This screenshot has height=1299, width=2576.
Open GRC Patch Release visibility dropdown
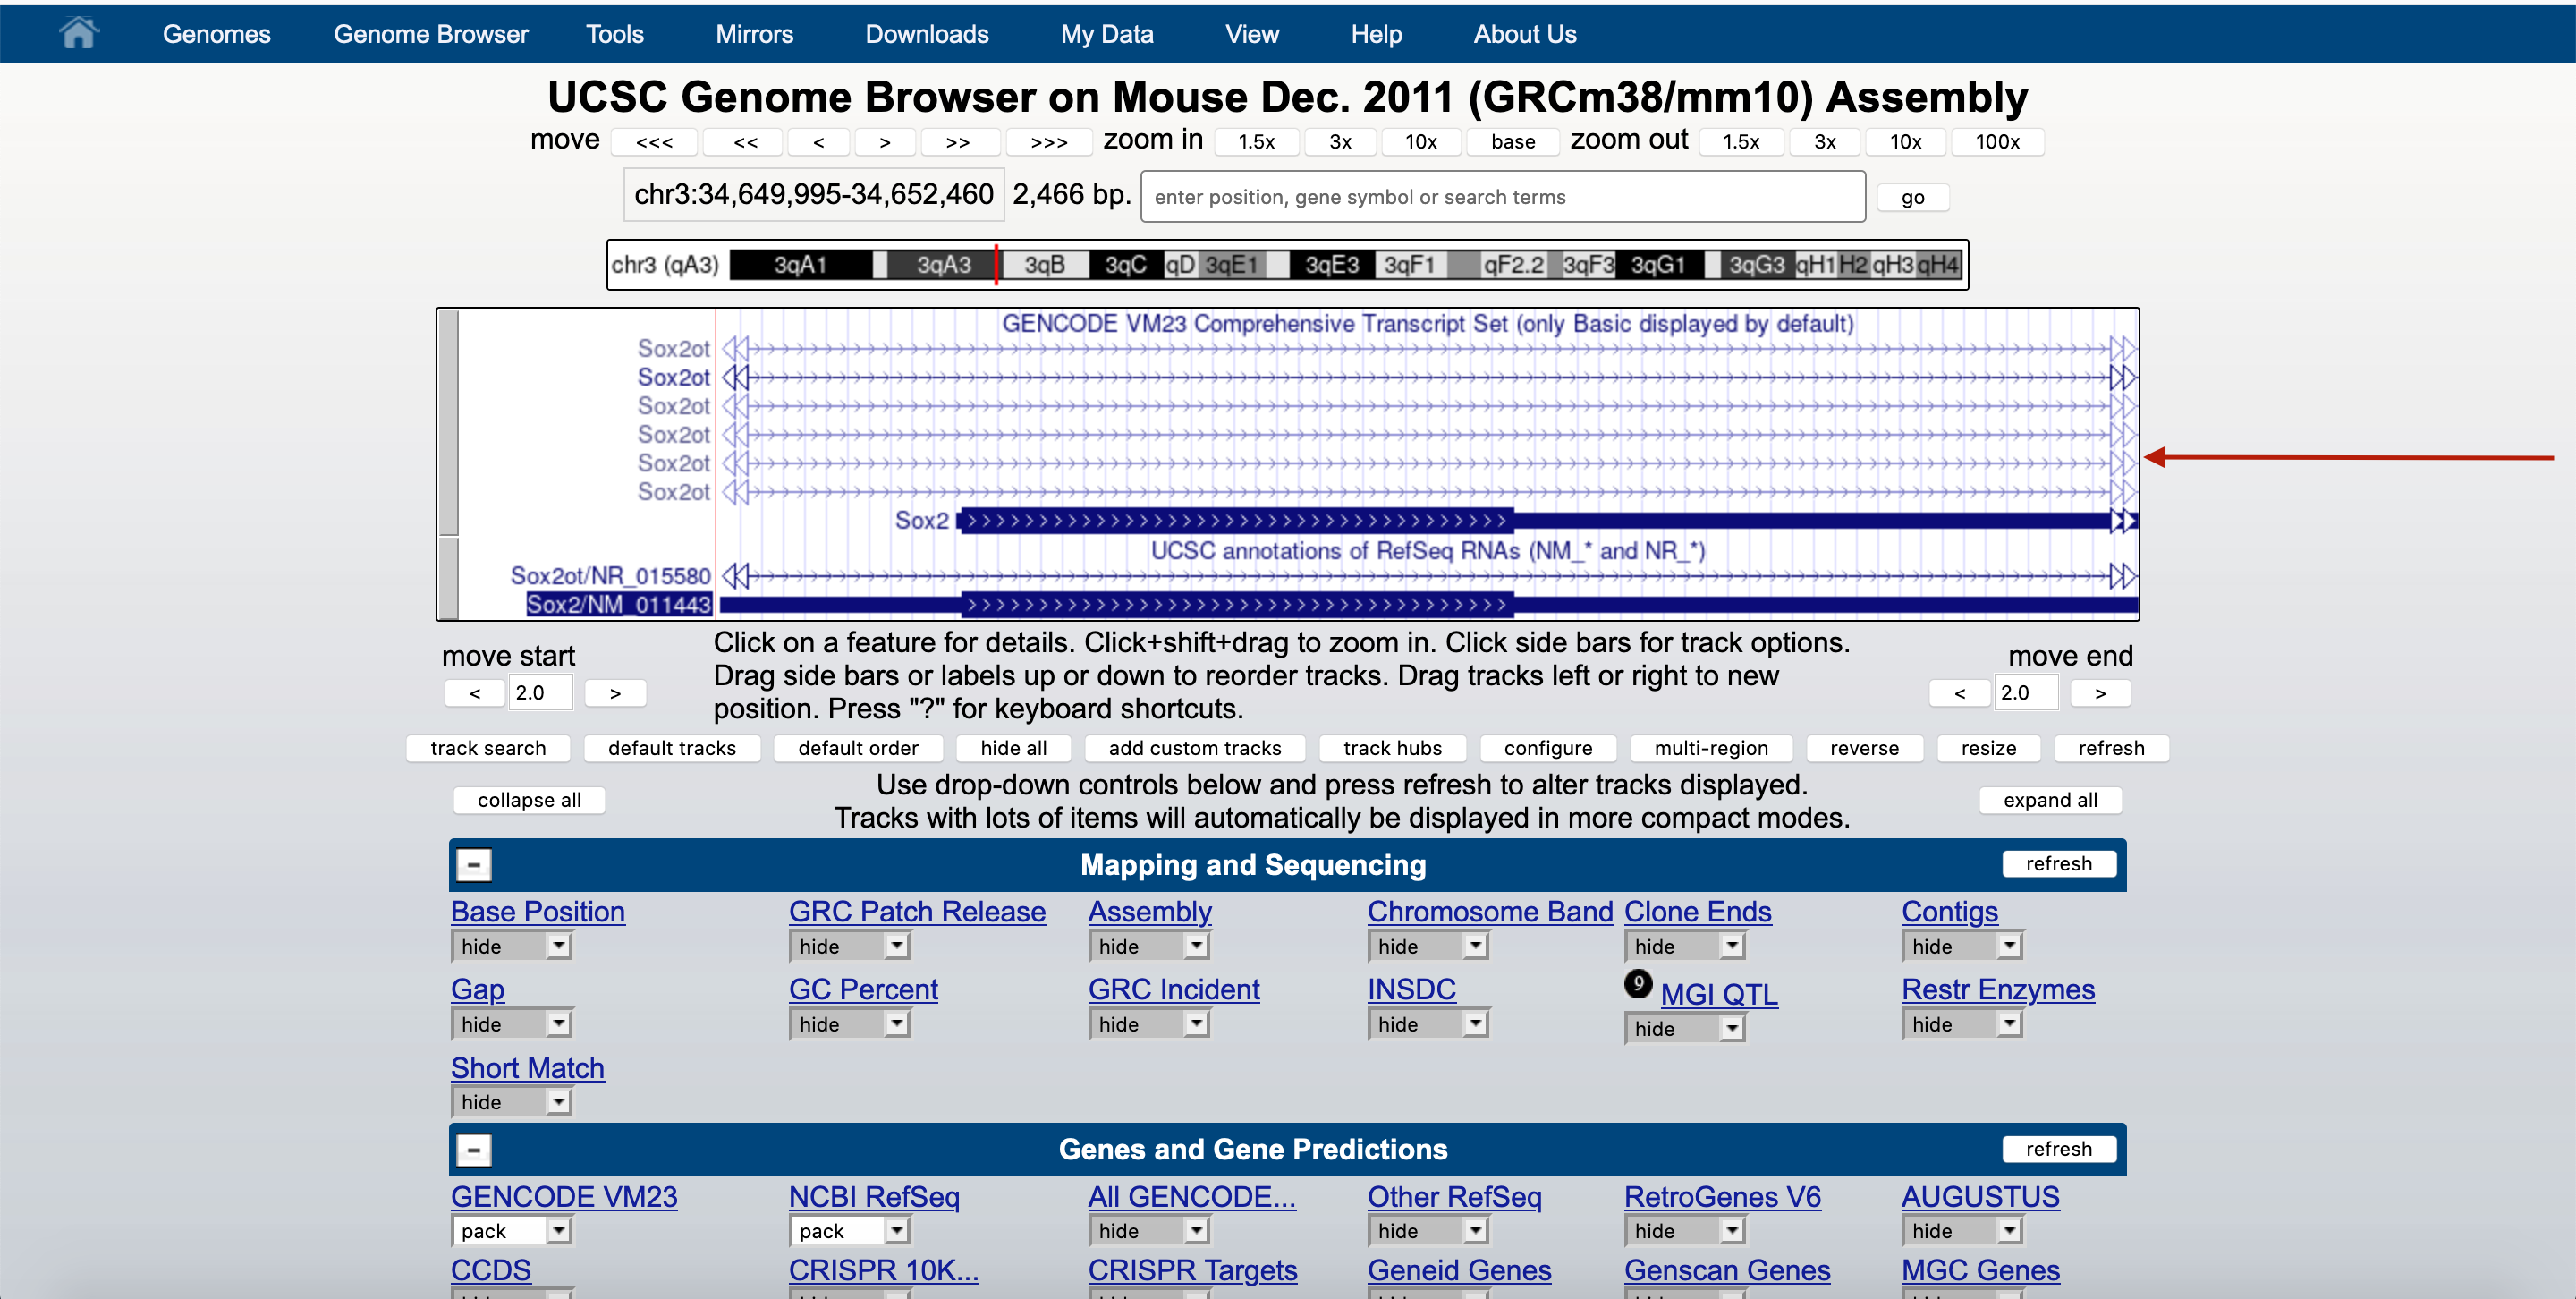tap(849, 946)
